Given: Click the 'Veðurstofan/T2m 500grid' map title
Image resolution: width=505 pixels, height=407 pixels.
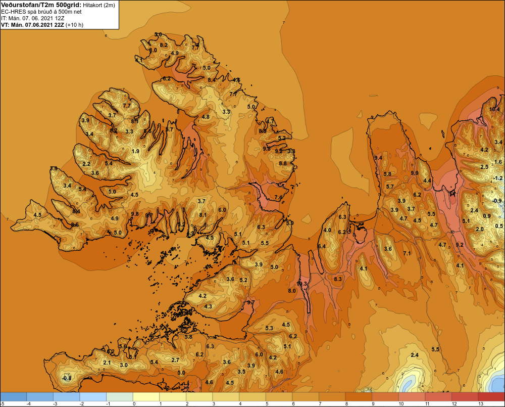Looking at the screenshot, I should (x=41, y=5).
